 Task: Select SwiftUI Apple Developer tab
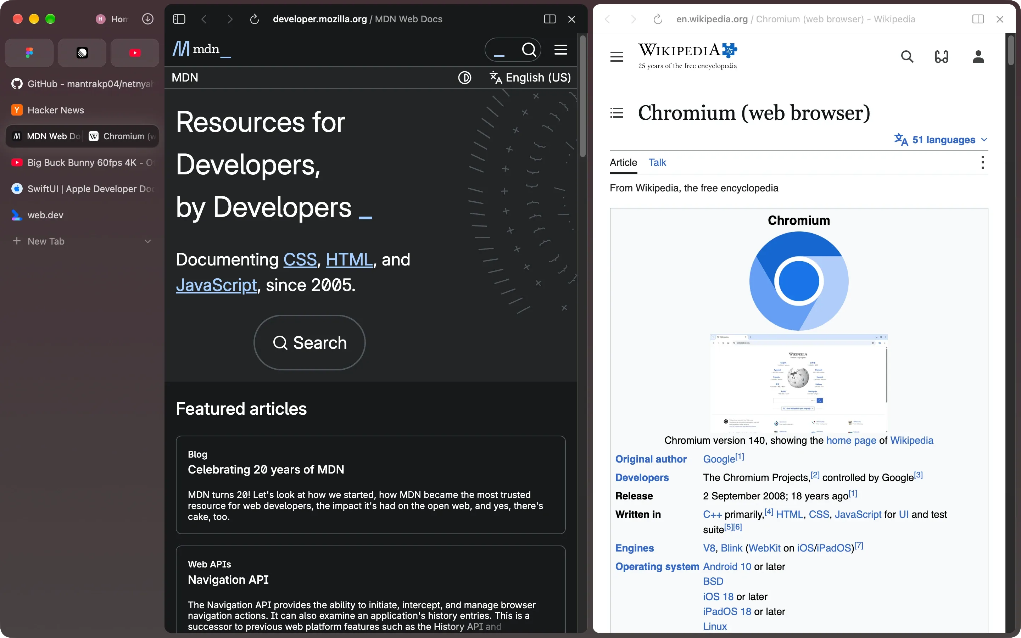[82, 189]
